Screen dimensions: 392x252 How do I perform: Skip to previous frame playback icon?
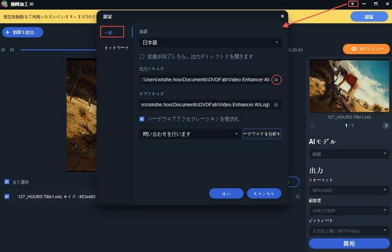[x=4, y=50]
